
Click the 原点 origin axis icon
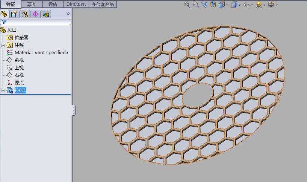coord(9,83)
